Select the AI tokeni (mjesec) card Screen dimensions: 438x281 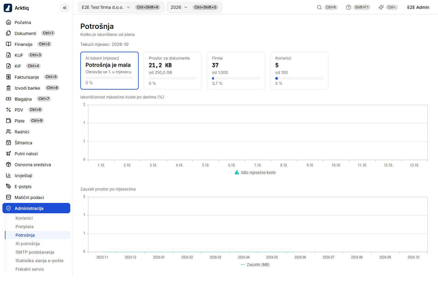click(x=109, y=70)
